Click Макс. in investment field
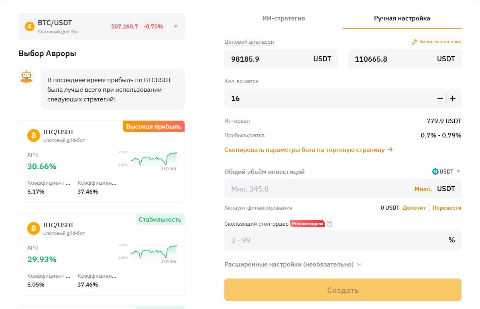 (x=423, y=189)
